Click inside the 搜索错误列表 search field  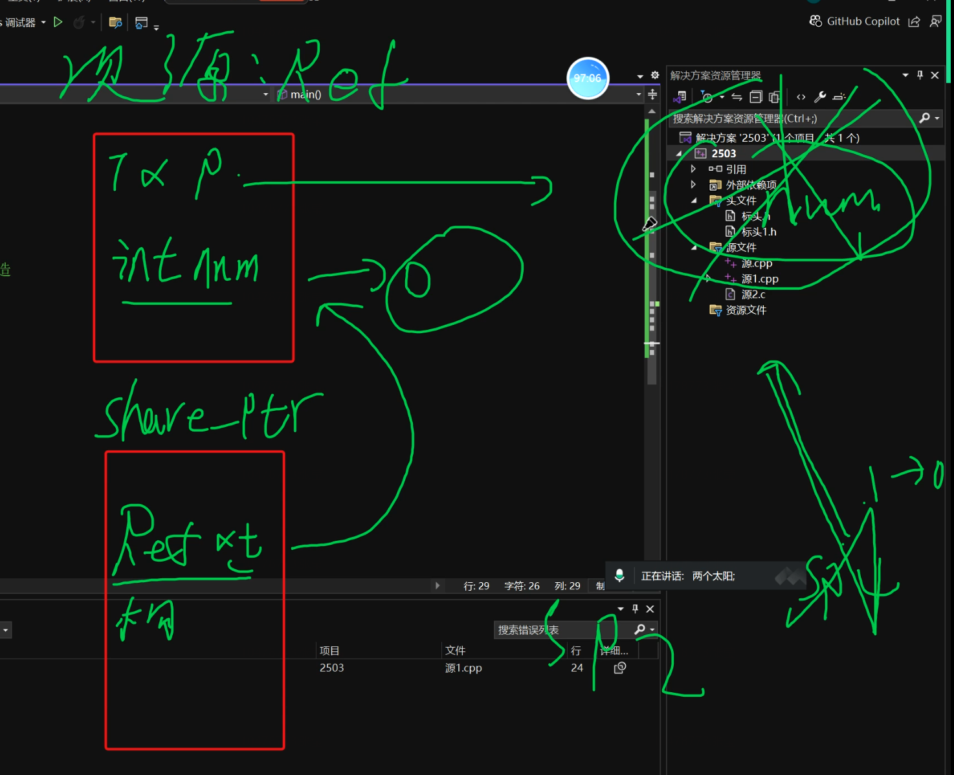[563, 629]
